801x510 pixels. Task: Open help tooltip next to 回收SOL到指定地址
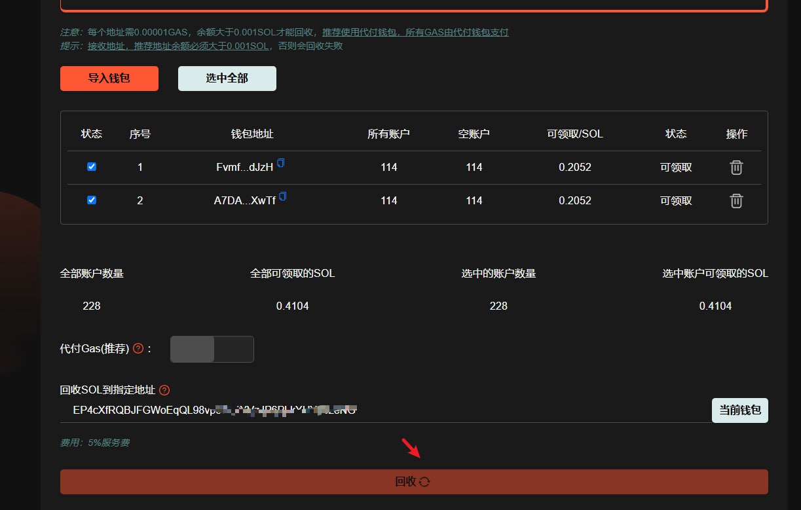[x=164, y=390]
